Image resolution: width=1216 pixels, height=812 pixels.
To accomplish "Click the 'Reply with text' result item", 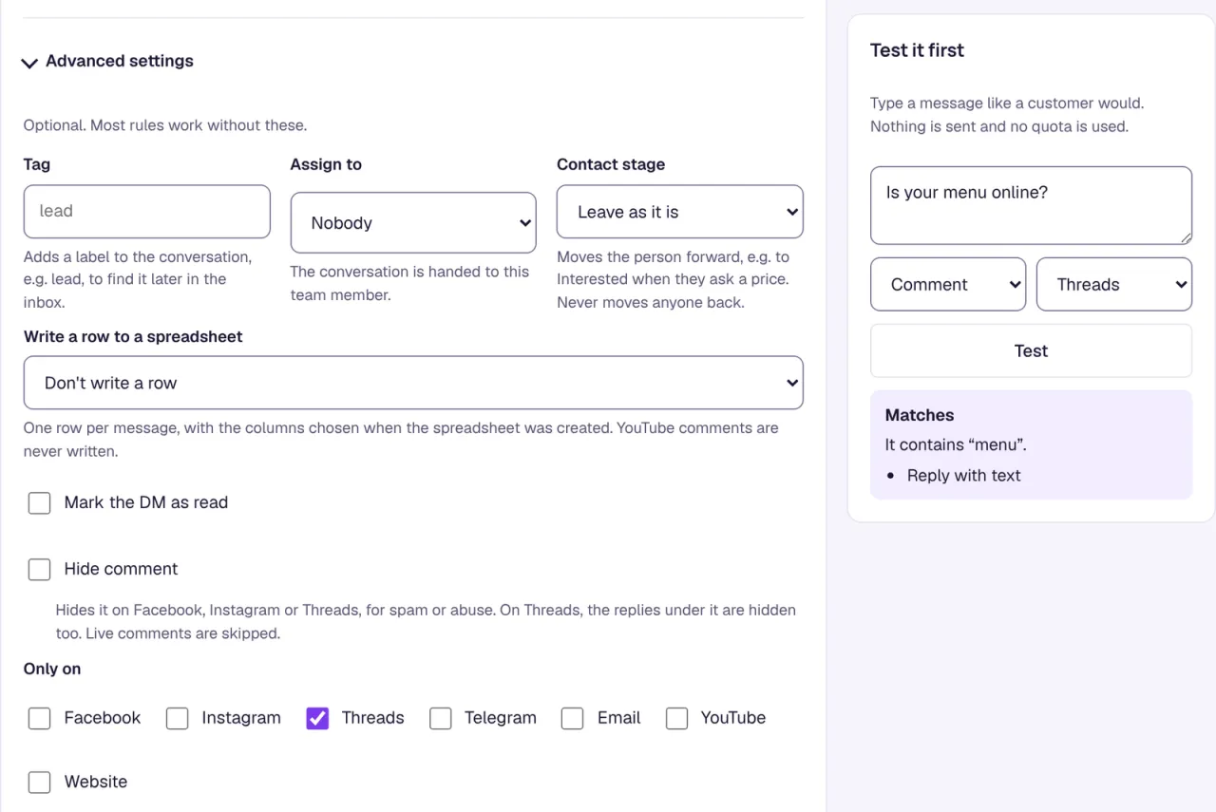I will click(963, 476).
